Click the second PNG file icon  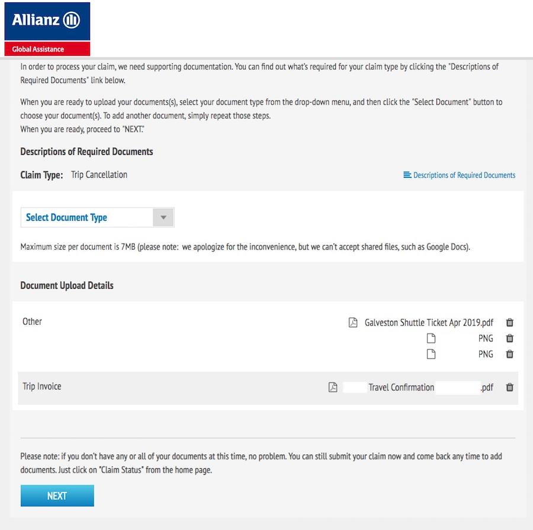tap(431, 354)
